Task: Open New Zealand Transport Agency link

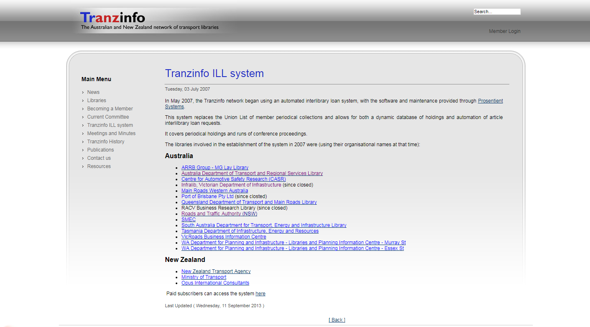Action: point(216,271)
